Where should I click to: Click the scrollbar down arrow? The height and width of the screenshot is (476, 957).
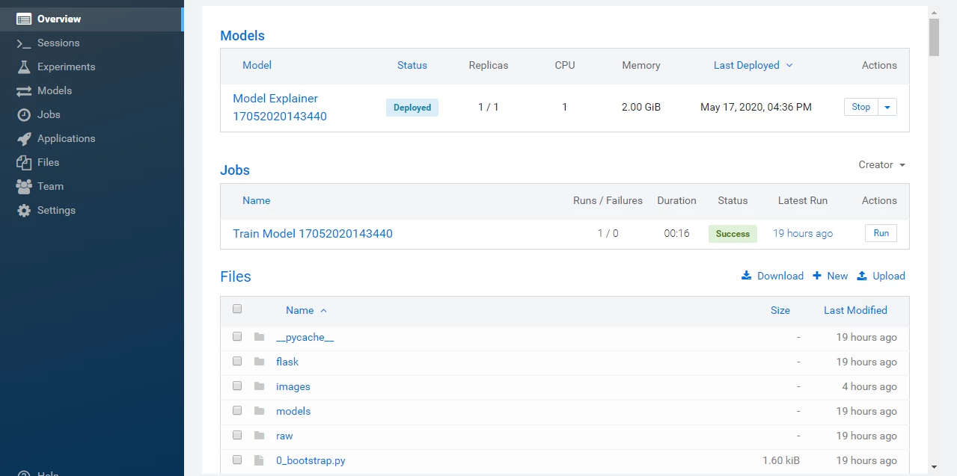[934, 467]
